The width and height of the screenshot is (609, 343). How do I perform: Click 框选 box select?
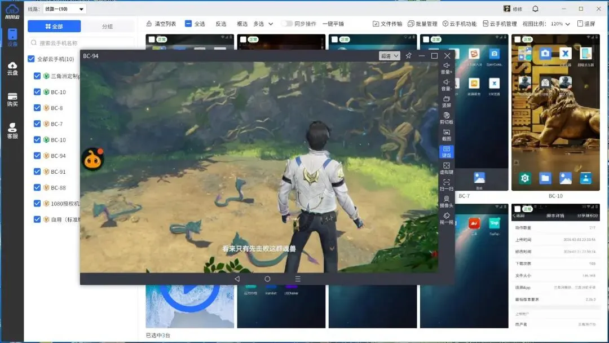(242, 24)
